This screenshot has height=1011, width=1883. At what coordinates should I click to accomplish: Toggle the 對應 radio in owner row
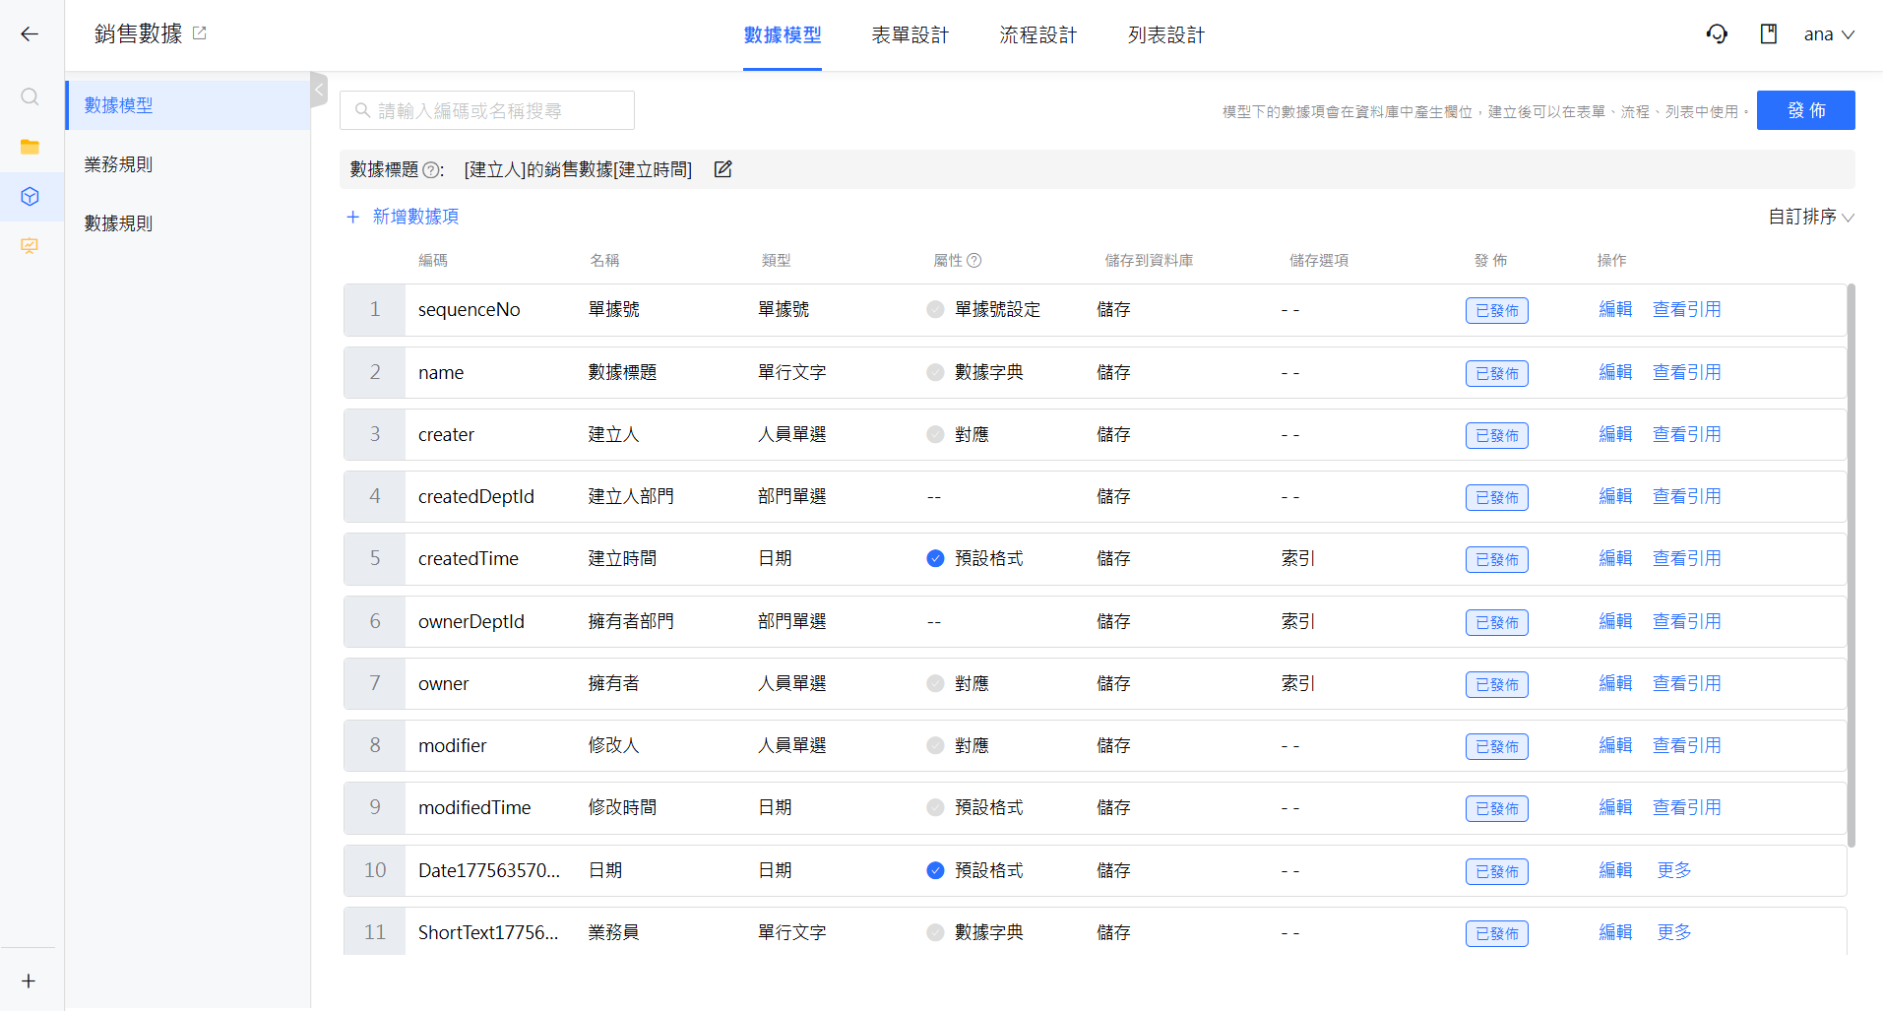pos(935,684)
